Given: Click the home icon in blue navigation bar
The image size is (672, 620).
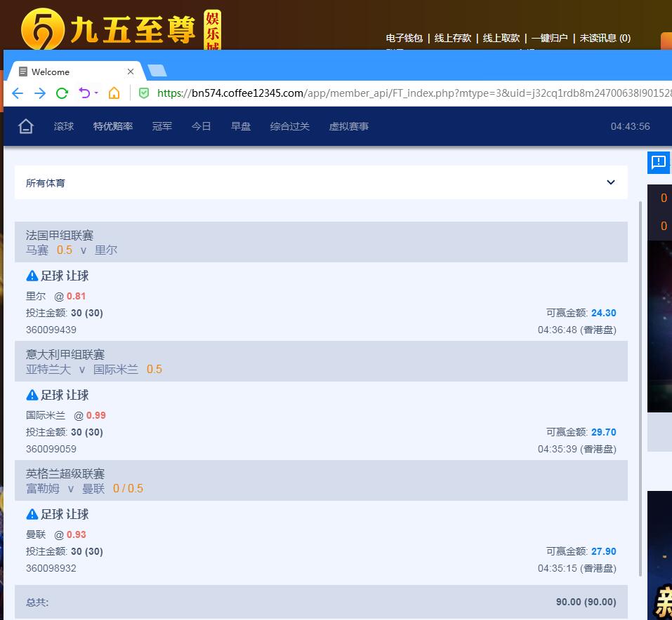Looking at the screenshot, I should click(x=26, y=126).
